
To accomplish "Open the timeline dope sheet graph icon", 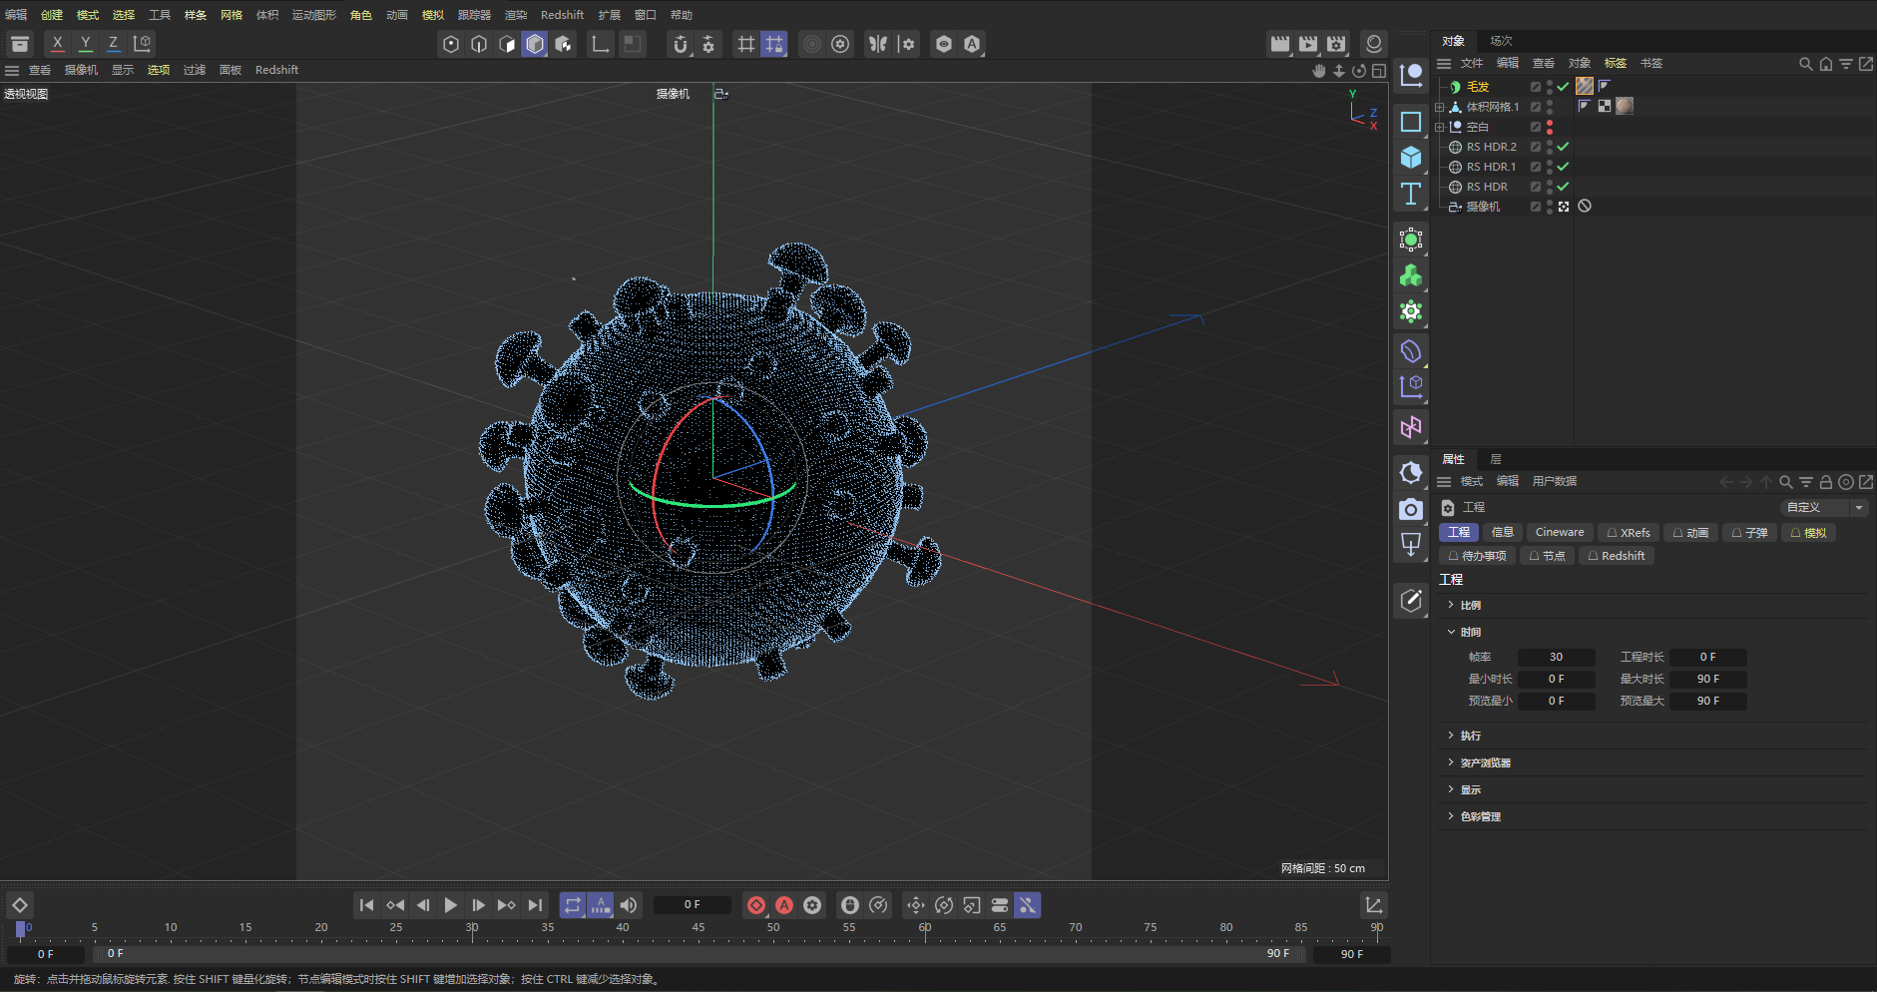I will (1374, 905).
